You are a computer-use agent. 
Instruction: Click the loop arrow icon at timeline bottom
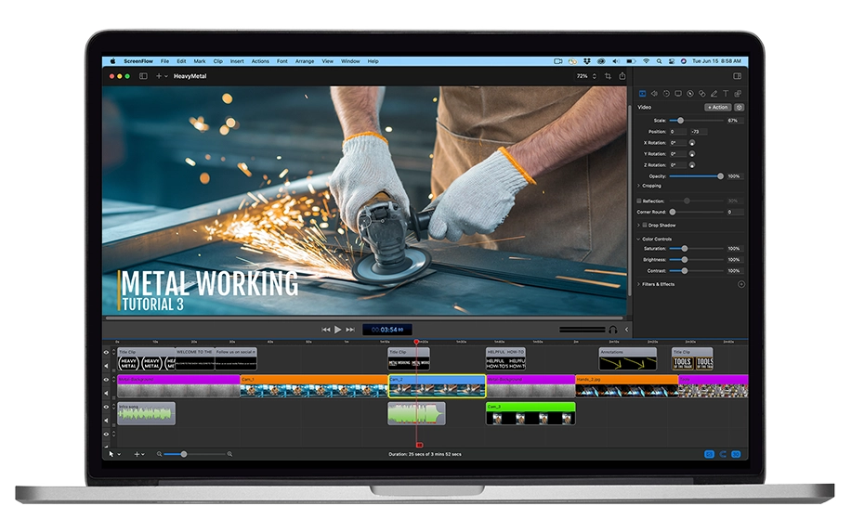723,454
